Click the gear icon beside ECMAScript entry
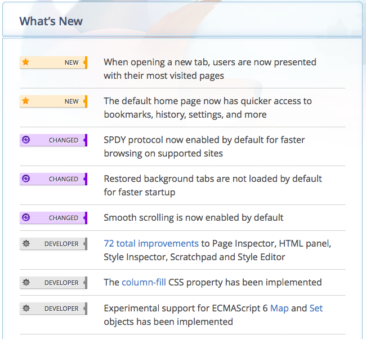This screenshot has height=339, width=366. pyautogui.click(x=25, y=308)
